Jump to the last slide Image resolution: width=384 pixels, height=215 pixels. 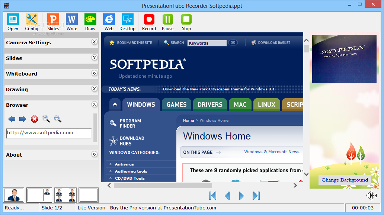click(x=256, y=196)
